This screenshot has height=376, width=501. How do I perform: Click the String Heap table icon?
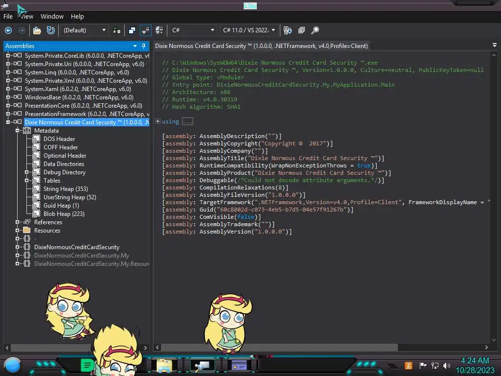tap(36, 188)
